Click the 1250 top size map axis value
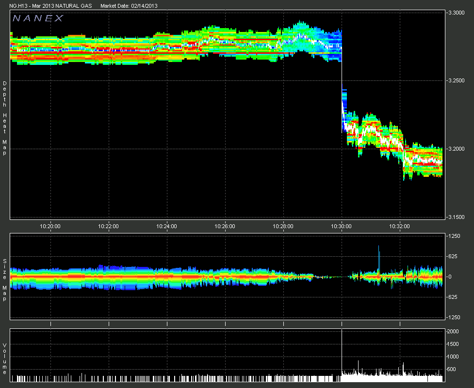The width and height of the screenshot is (474, 388). pyautogui.click(x=454, y=236)
